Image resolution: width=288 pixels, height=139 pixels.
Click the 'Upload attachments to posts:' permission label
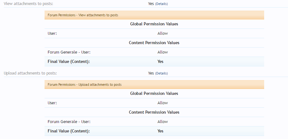click(30, 73)
